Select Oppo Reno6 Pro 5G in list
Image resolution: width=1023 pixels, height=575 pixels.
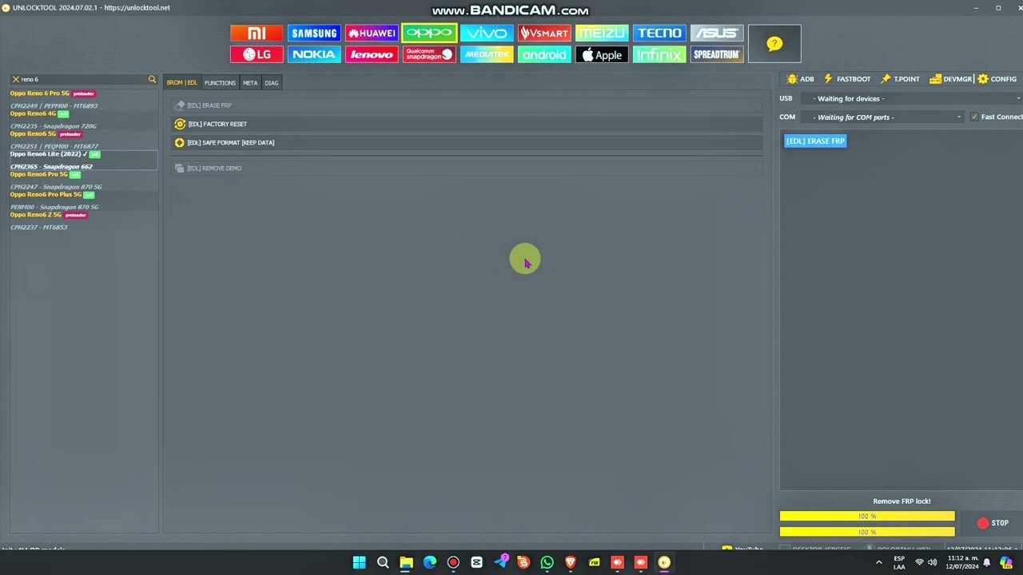pyautogui.click(x=39, y=174)
